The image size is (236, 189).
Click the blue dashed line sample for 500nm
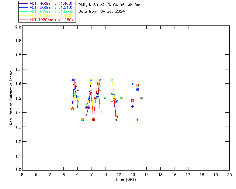[x=24, y=7]
